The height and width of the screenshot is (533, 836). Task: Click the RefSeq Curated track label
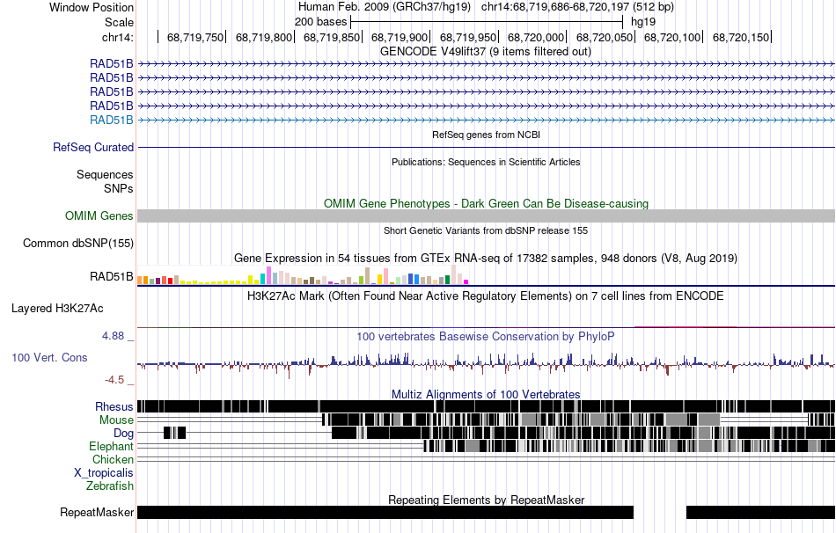pyautogui.click(x=93, y=147)
